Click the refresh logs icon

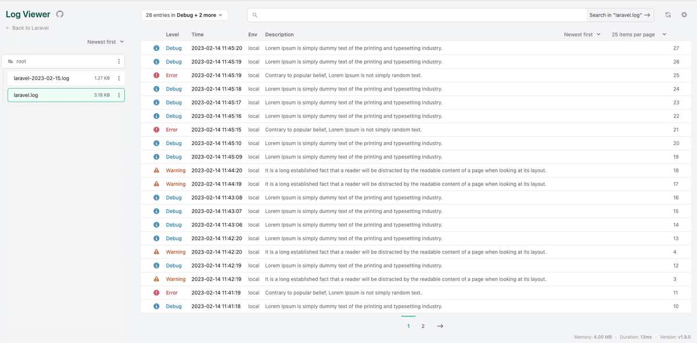(667, 15)
